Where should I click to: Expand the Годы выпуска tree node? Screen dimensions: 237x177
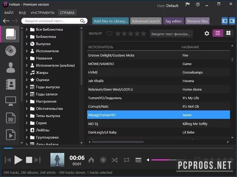27,87
